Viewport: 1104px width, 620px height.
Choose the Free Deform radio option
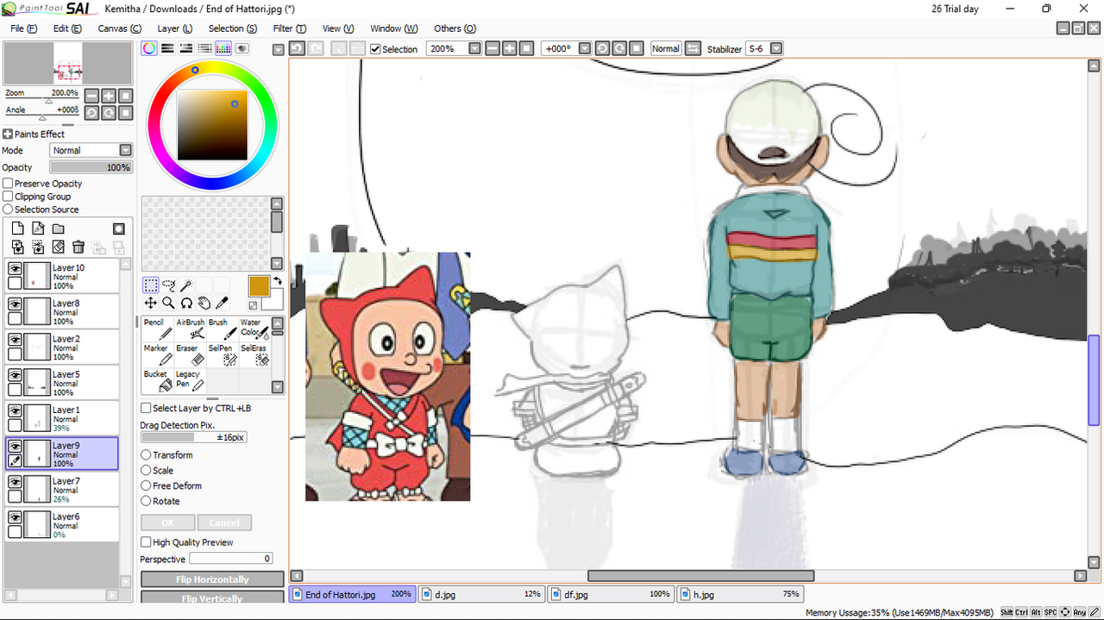pos(146,485)
